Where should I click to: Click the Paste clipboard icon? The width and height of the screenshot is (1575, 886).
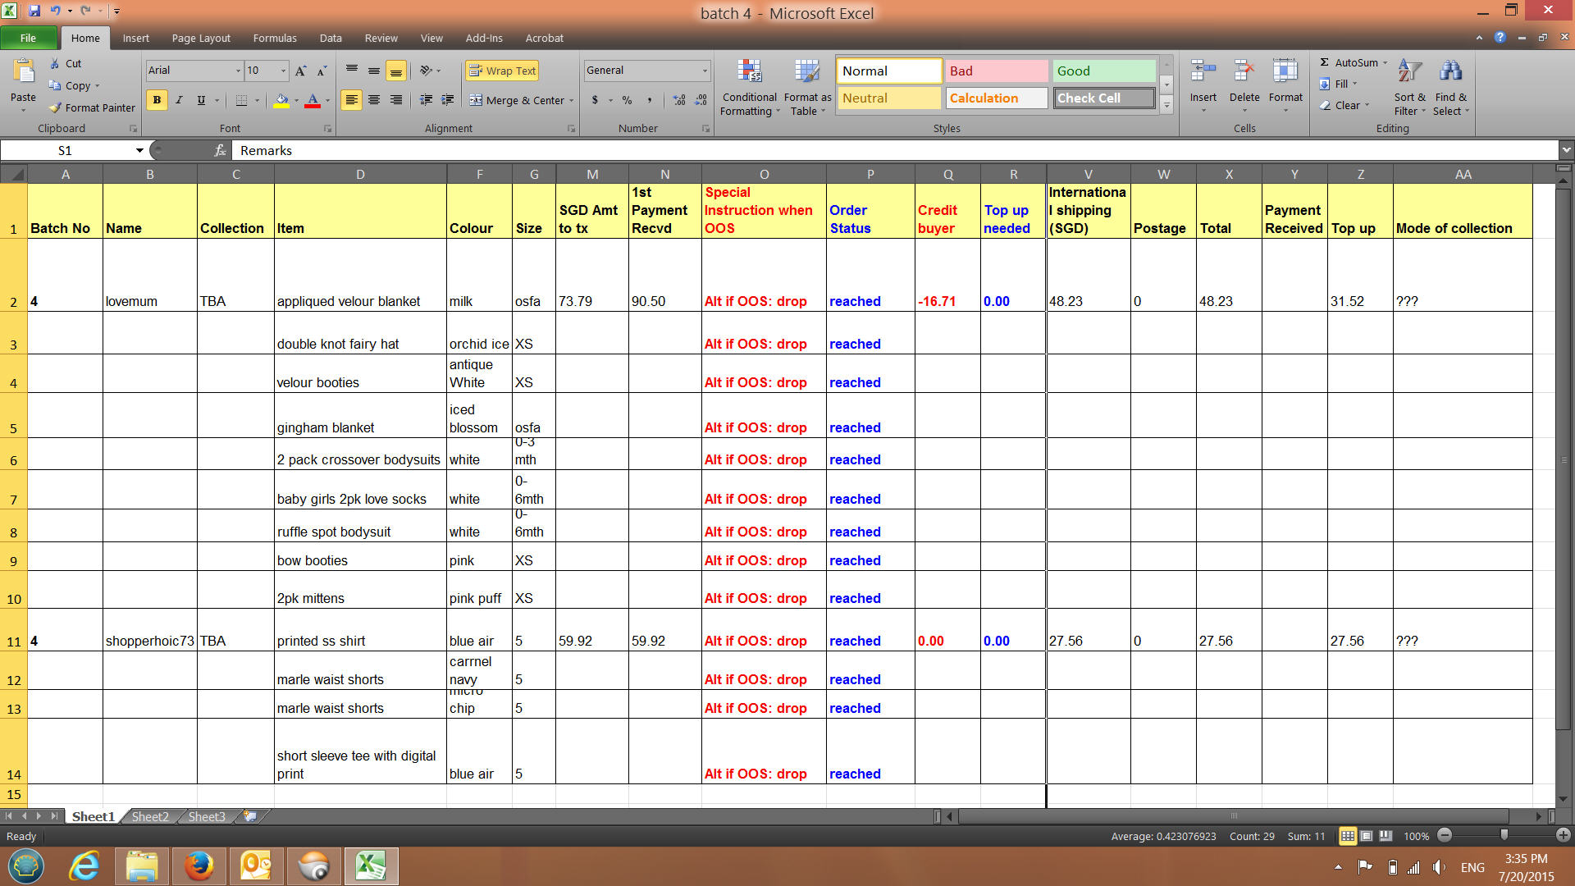[x=23, y=72]
